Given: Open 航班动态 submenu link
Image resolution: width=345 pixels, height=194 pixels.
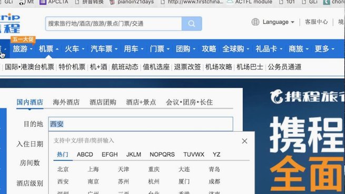Looking at the screenshot, I should click(125, 67).
